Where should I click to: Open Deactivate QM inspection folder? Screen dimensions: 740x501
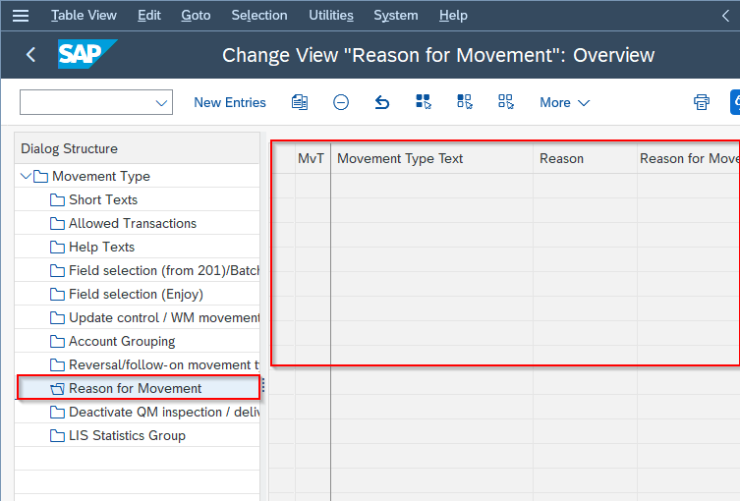[155, 413]
